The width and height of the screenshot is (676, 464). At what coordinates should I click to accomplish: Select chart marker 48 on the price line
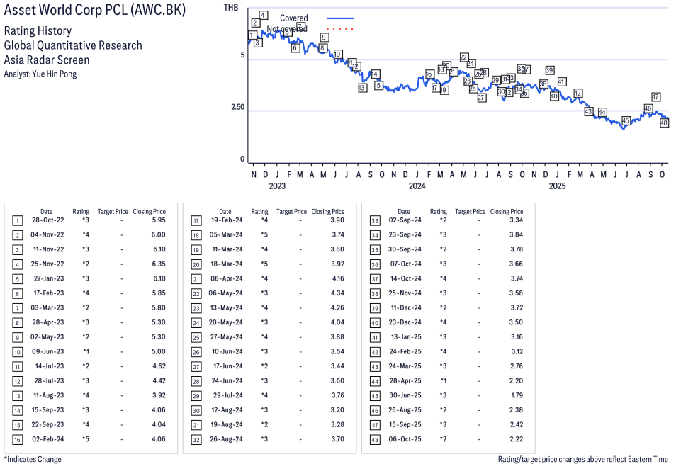(664, 123)
